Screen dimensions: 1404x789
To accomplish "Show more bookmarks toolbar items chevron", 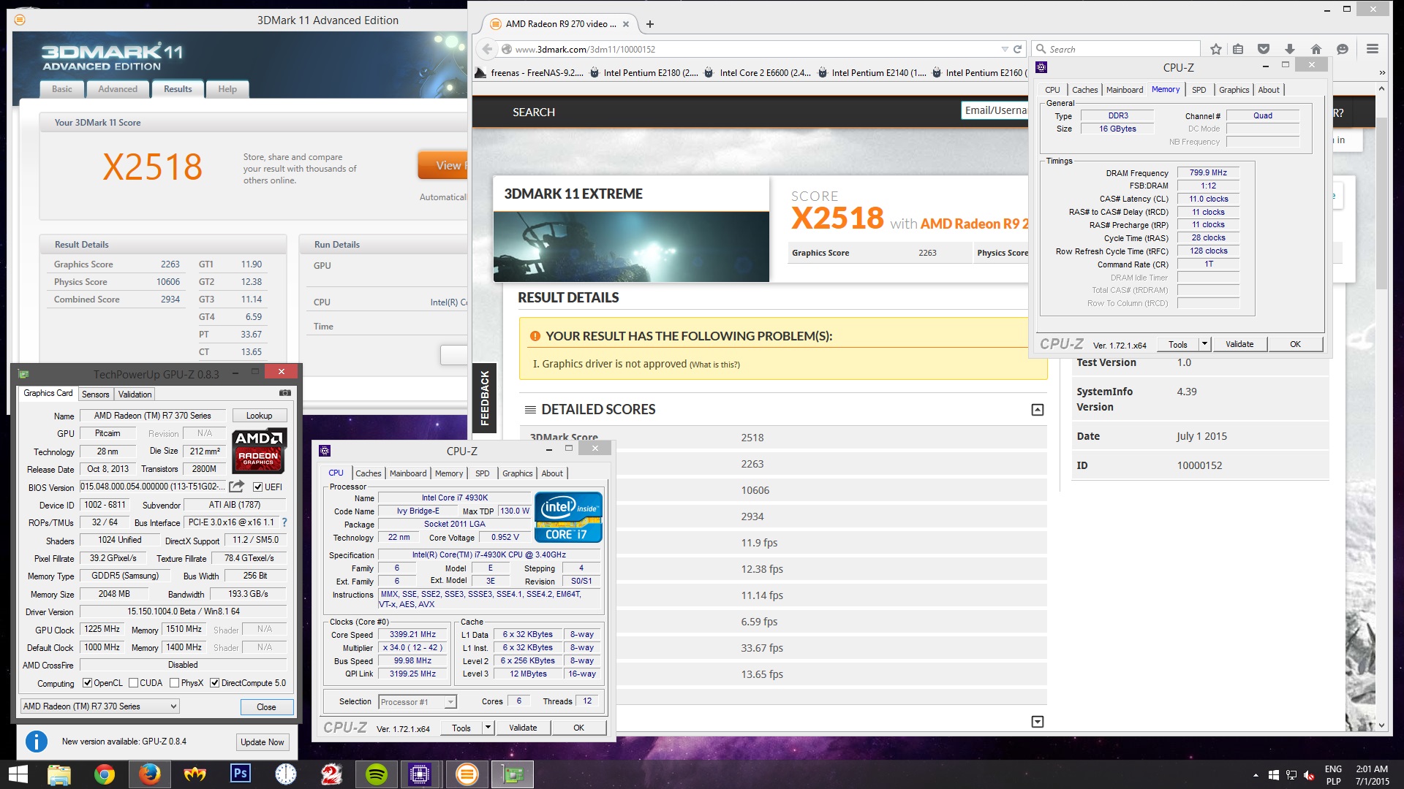I will click(x=1382, y=72).
